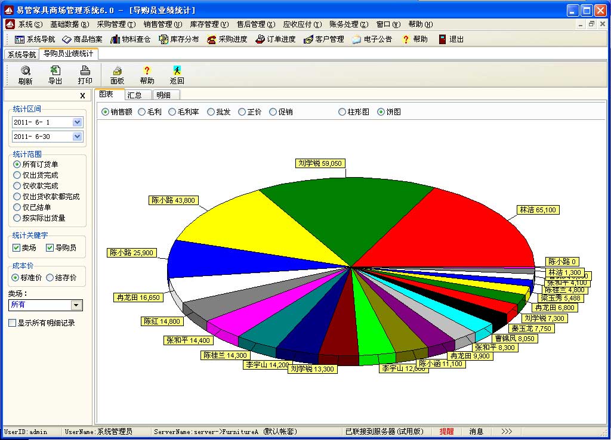Uncheck the 导购员 checkbox
Screen dimensions: 611x440
tap(50, 247)
